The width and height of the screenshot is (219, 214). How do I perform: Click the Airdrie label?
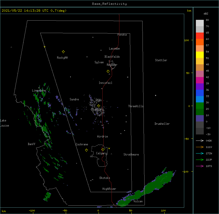point(102,136)
